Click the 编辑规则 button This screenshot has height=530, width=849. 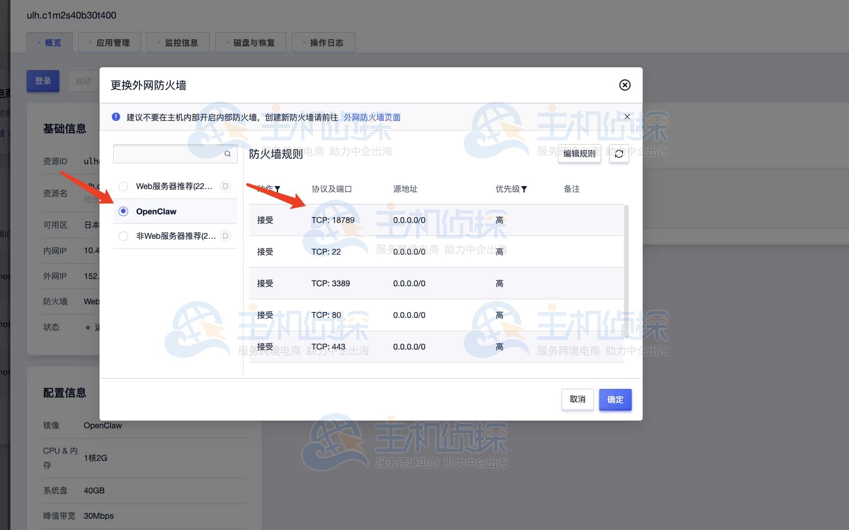pyautogui.click(x=579, y=154)
